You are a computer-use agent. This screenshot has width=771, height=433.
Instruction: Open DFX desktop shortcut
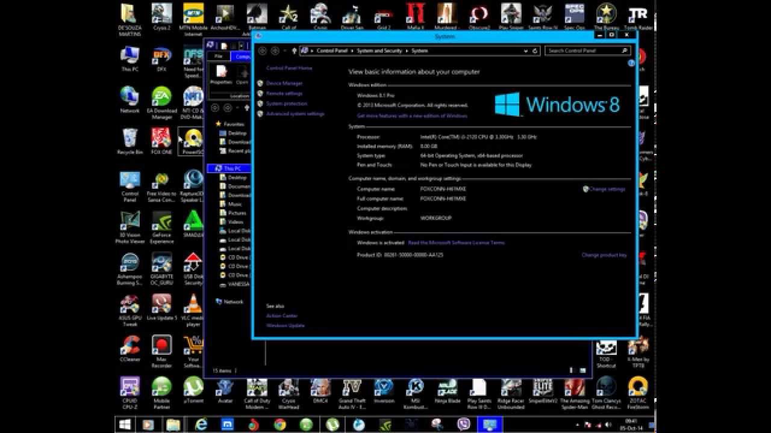(x=161, y=59)
